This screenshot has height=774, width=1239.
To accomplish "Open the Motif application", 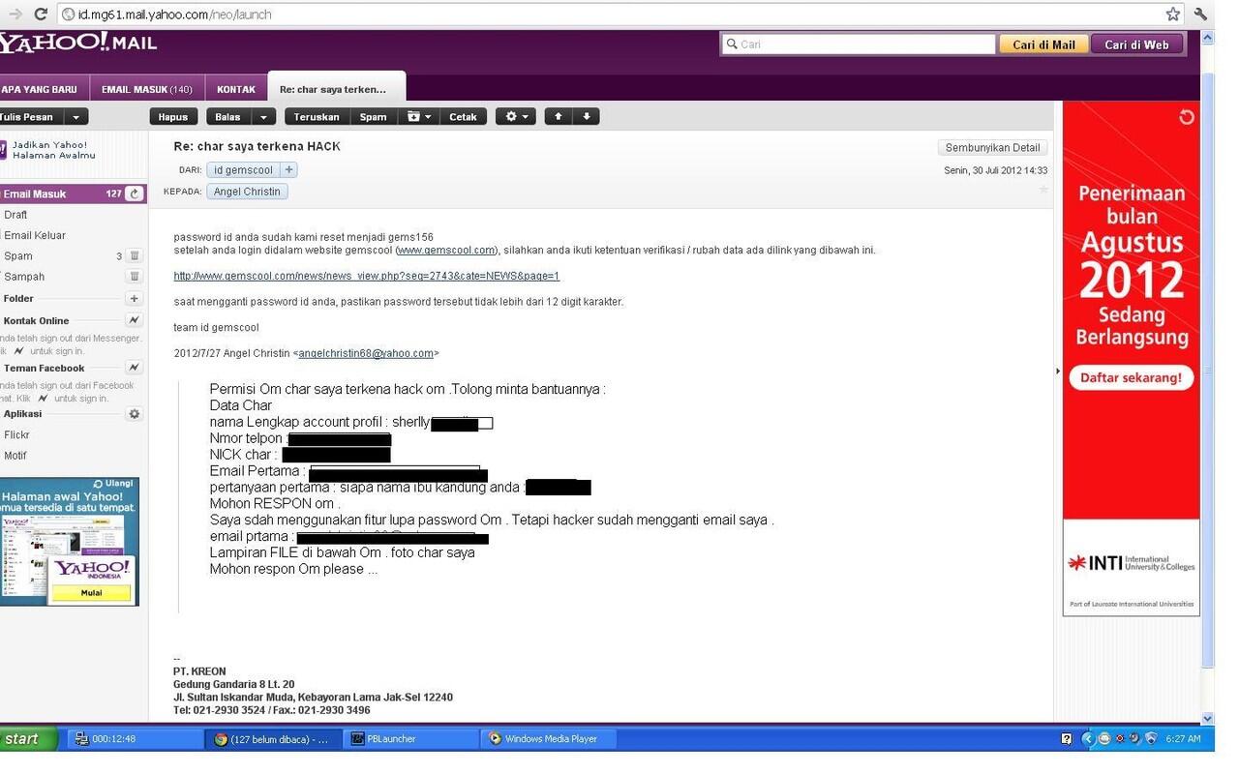I will [15, 456].
